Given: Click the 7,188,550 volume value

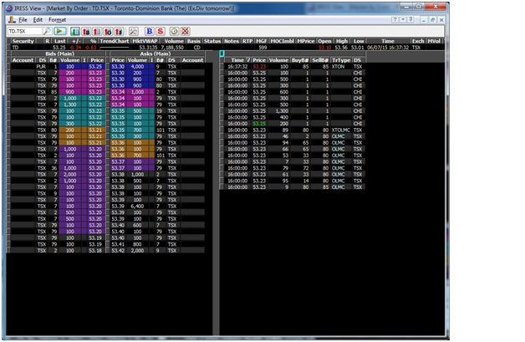Looking at the screenshot, I should 172,48.
